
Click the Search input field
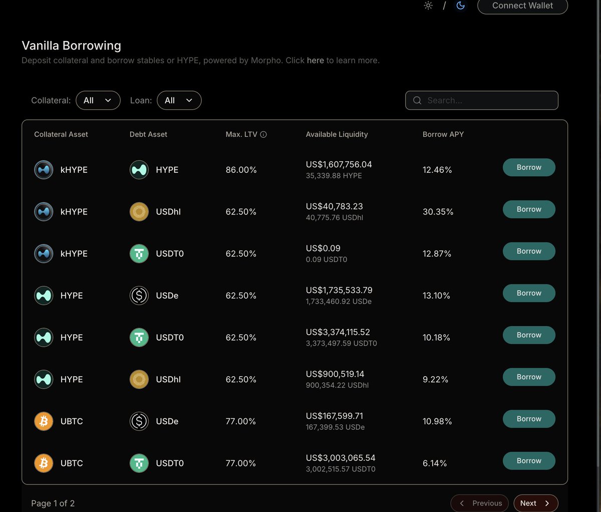pos(482,100)
